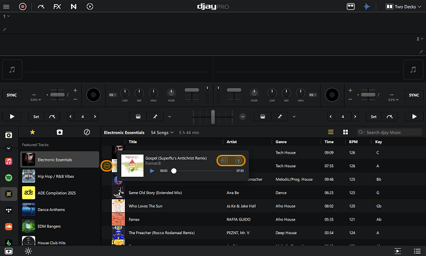Image resolution: width=426 pixels, height=256 pixels.
Task: Expand the deck 1 number dropdown
Action: click(x=7, y=17)
